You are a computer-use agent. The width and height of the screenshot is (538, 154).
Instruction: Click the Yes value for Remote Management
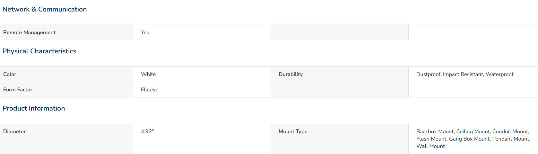(x=145, y=33)
